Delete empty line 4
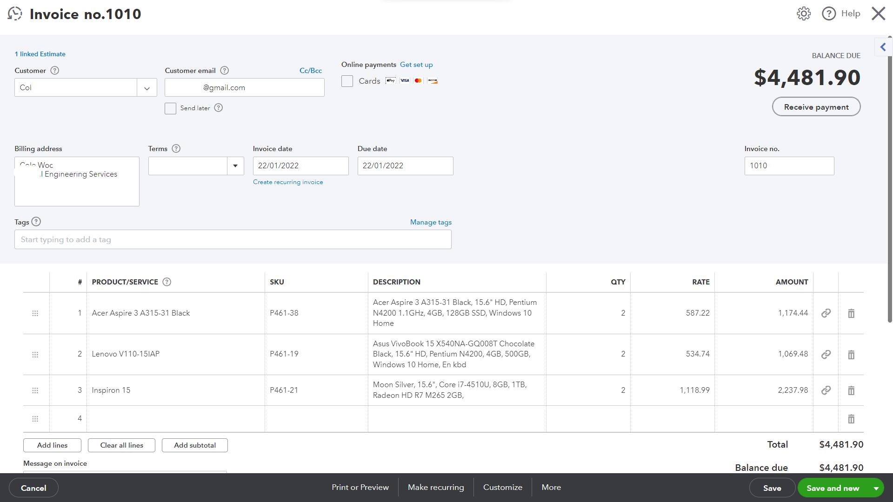Screen dimensions: 893x502 [x=851, y=419]
